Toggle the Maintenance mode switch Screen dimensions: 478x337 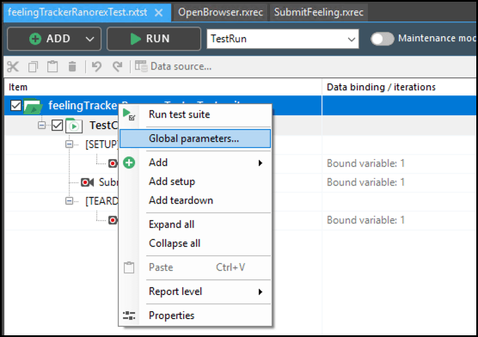[383, 39]
